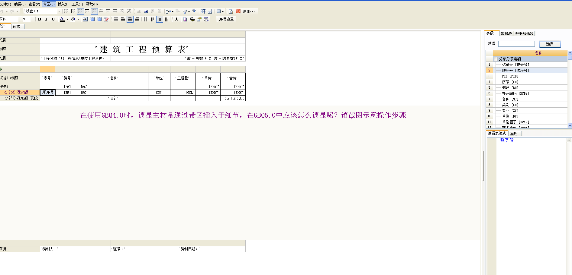
Task: Switch to the 数据源 tab
Action: tap(506, 33)
